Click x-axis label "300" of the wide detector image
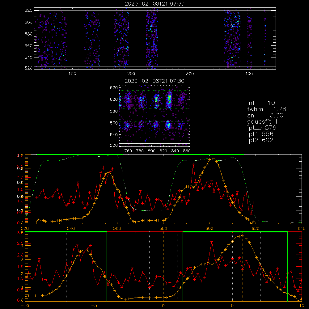The image size is (309, 309). pyautogui.click(x=190, y=74)
